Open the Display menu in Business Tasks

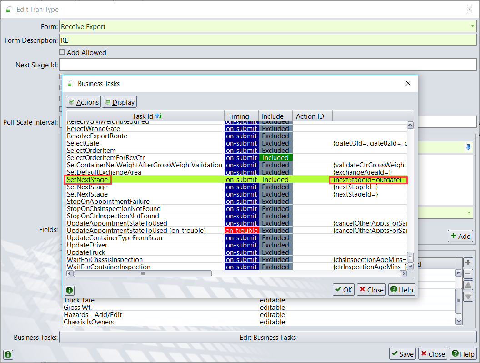click(120, 102)
